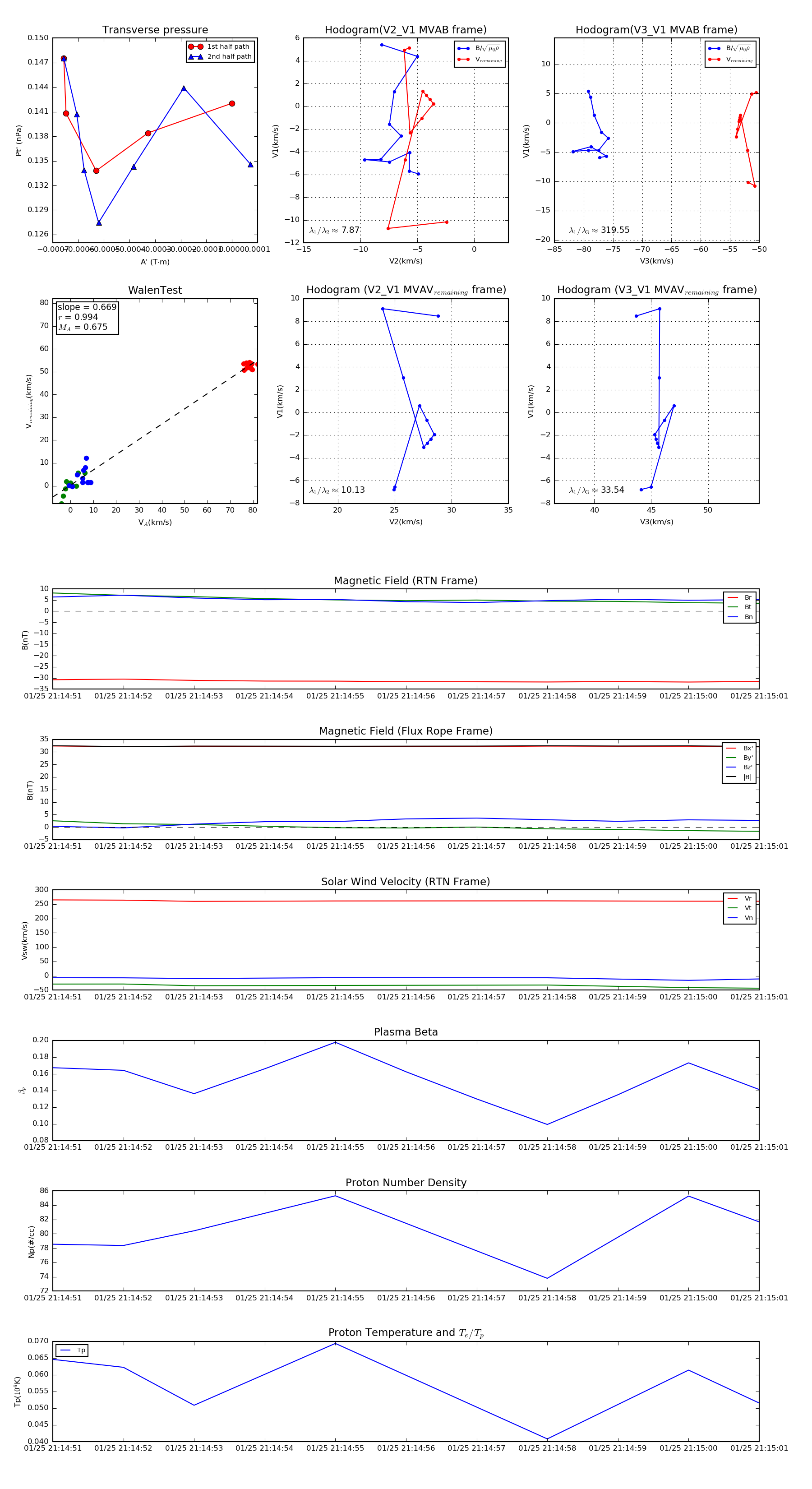Click the "01/25 21:14:58" tick under Proton Number Density
This screenshot has width=812, height=1489.
pos(547,1298)
